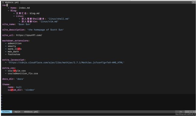
Task: Click the 'Linux:' nav entry
Action: (x=20, y=16)
